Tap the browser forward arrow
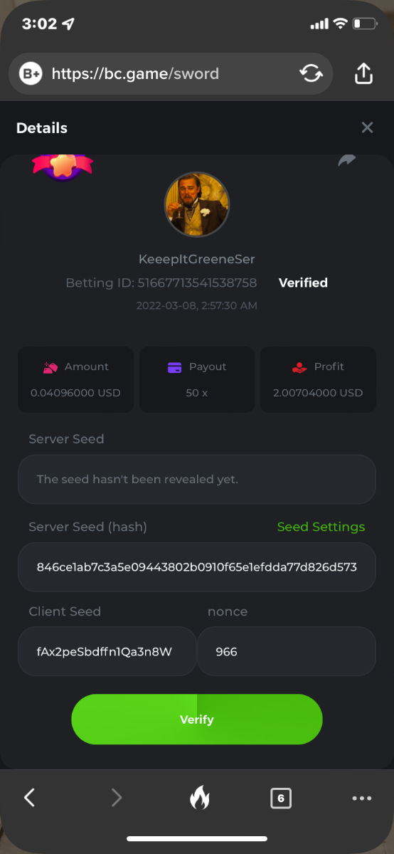Screen dimensions: 394x854 (x=117, y=798)
